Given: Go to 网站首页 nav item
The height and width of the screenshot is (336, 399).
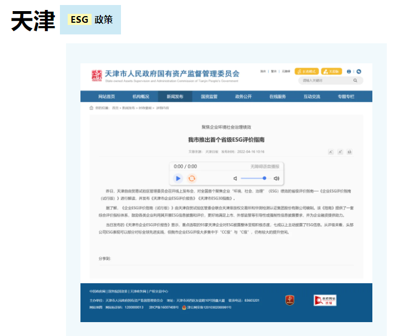Looking at the screenshot, I should point(107,97).
